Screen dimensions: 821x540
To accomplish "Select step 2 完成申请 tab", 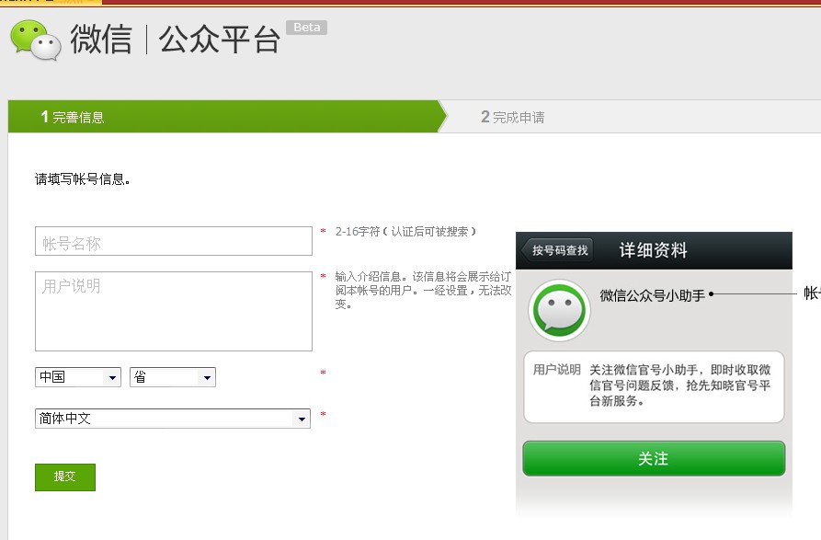I will coord(513,117).
